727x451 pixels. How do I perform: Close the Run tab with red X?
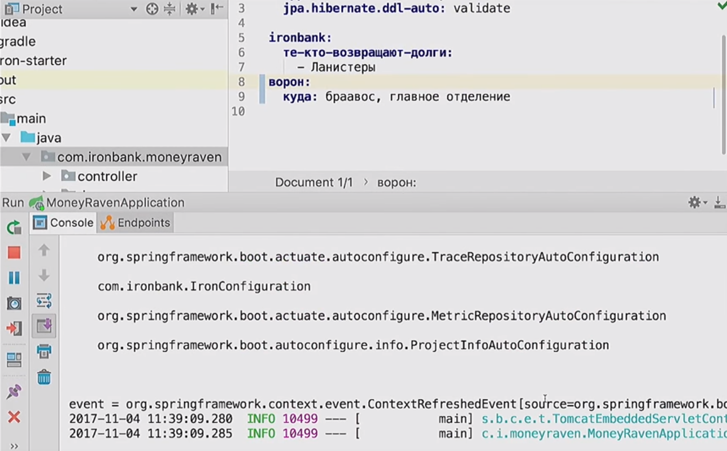tap(14, 417)
